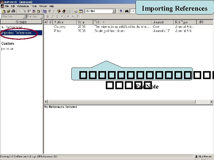
Task: Toggle Bold text formatting
Action: click(x=48, y=17)
